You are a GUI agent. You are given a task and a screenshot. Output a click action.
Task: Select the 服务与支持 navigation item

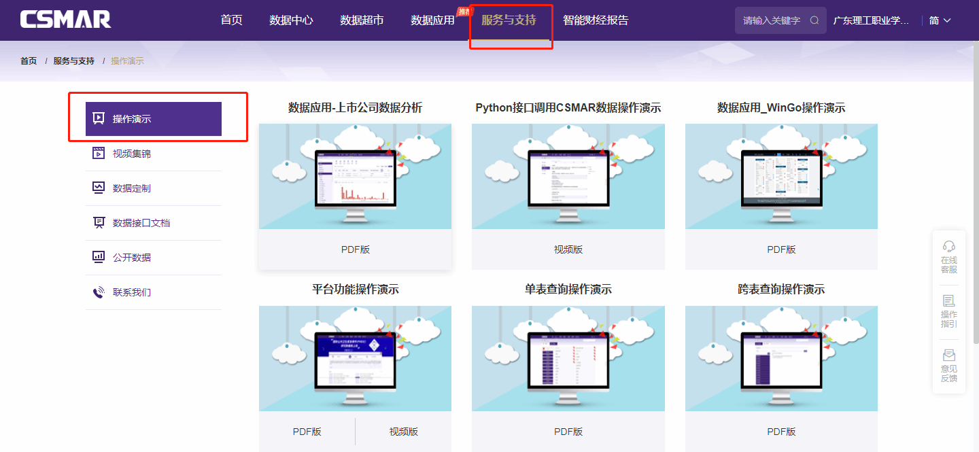point(509,20)
